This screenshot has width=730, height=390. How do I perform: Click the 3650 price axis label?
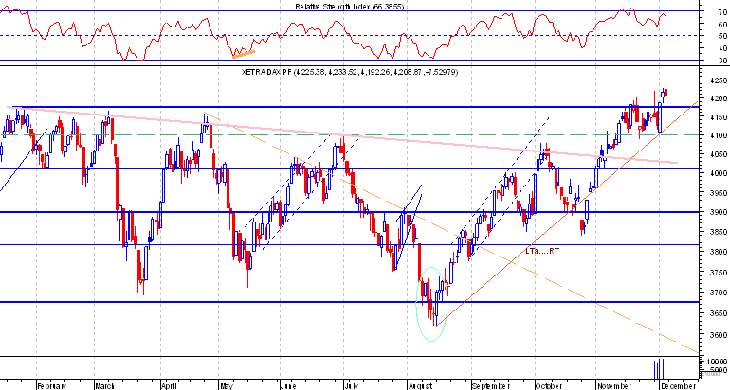click(719, 313)
